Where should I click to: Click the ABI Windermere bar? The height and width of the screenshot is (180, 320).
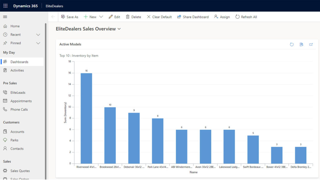click(182, 147)
